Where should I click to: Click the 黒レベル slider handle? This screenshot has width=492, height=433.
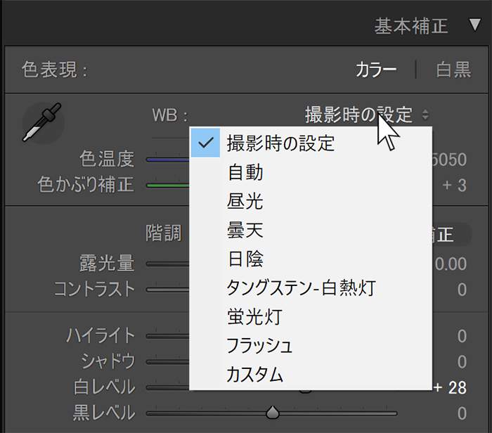coord(273,412)
